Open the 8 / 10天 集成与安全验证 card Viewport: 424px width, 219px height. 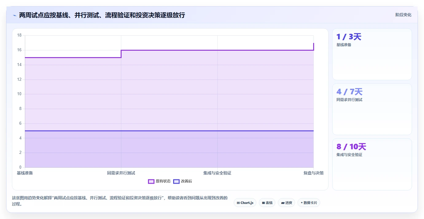(x=372, y=164)
